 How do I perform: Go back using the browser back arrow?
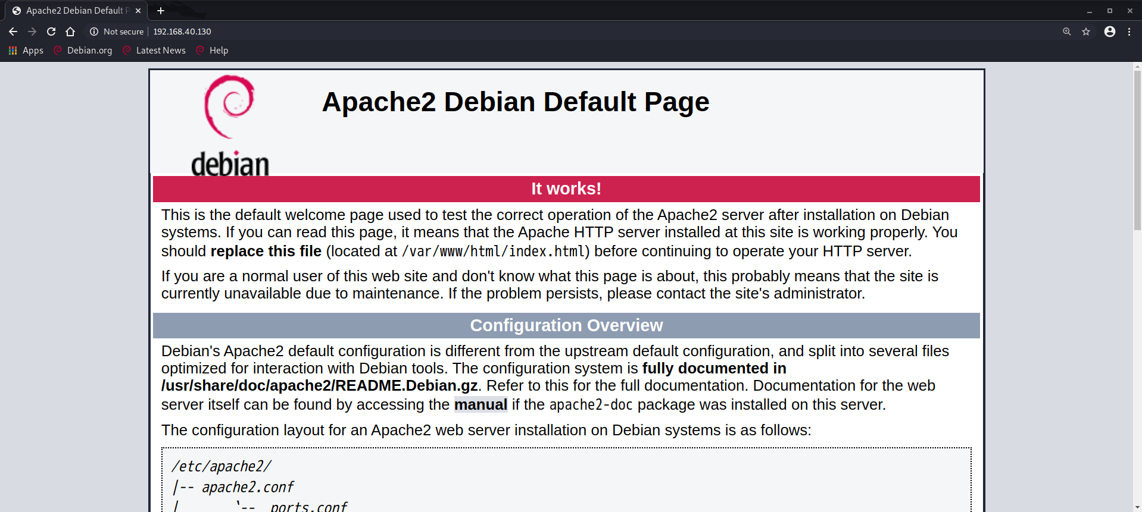click(x=13, y=32)
